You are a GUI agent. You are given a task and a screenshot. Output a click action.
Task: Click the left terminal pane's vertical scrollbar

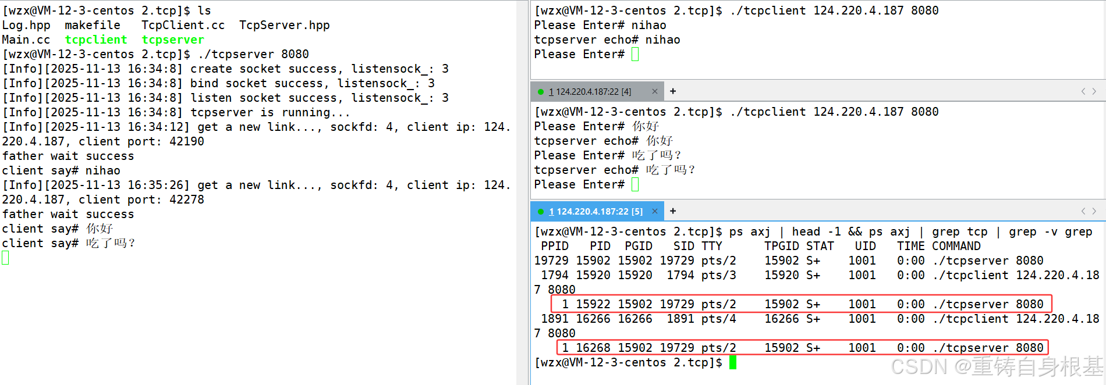tap(522, 192)
